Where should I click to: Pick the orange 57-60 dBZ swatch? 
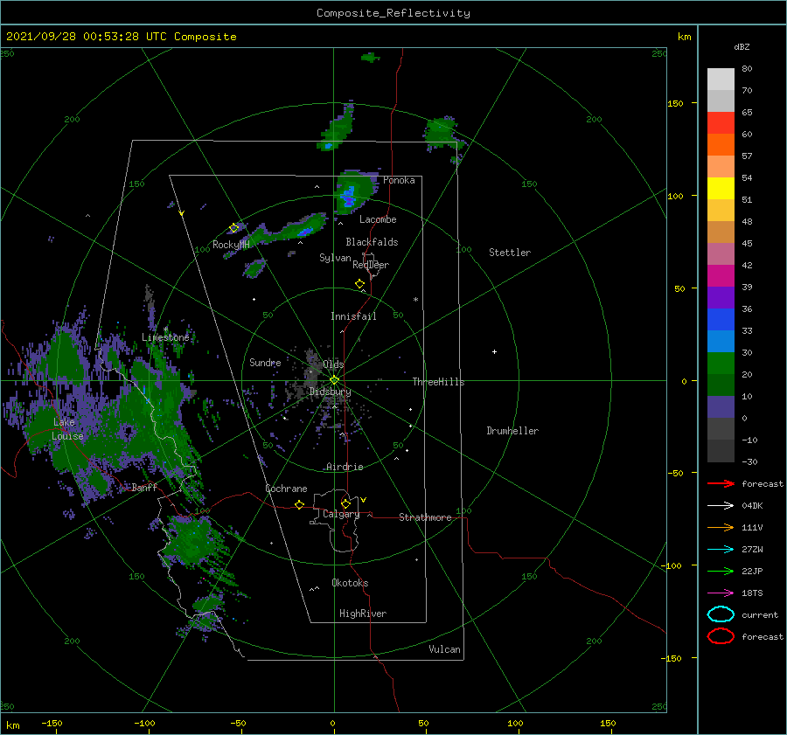(x=721, y=145)
